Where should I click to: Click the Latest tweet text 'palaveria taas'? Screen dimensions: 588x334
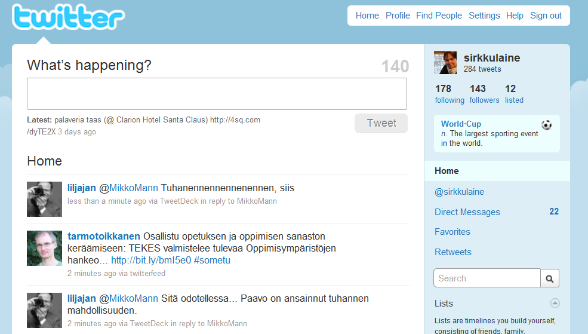[78, 120]
